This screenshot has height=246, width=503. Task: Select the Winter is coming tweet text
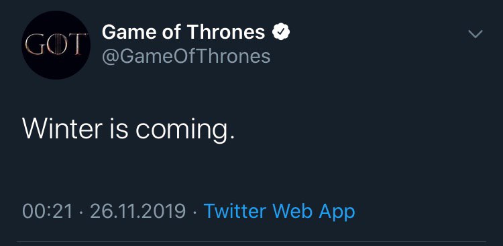click(128, 128)
